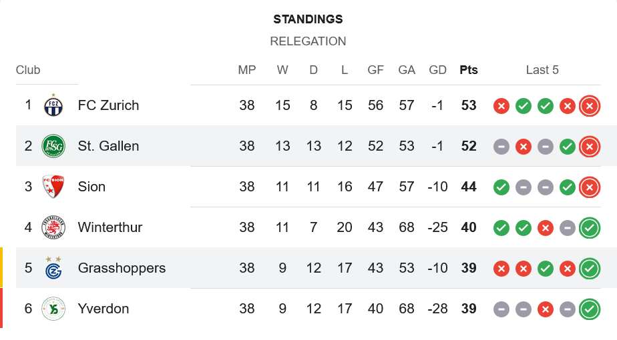Click the Last 5 column header
Viewport: 617px width, 340px height.
point(542,70)
